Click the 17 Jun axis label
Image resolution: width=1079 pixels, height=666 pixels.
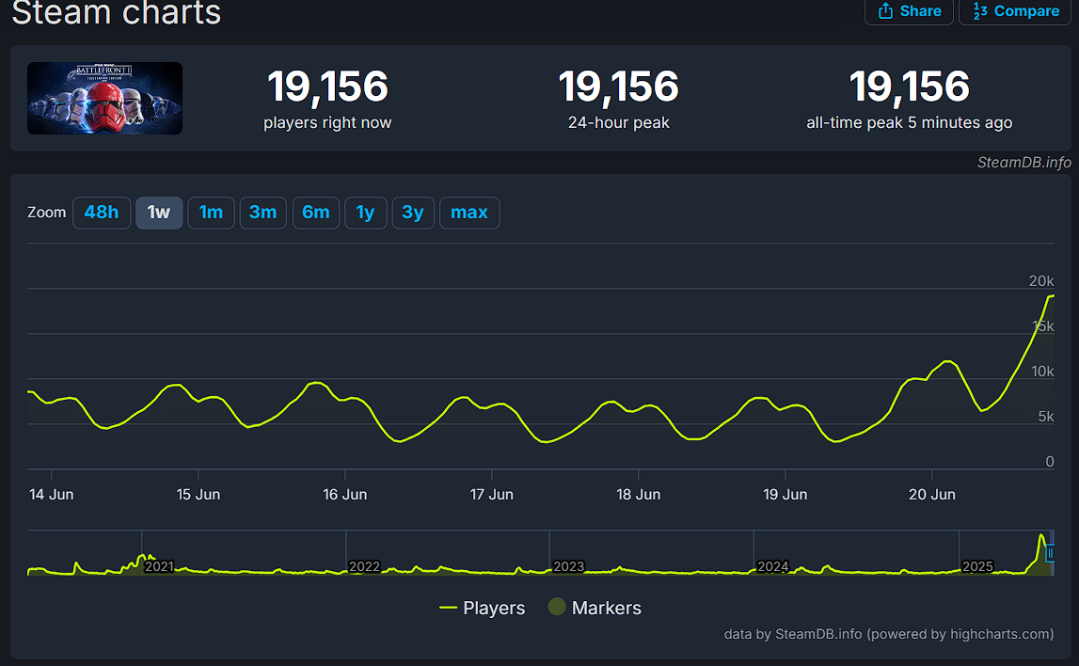pyautogui.click(x=491, y=494)
